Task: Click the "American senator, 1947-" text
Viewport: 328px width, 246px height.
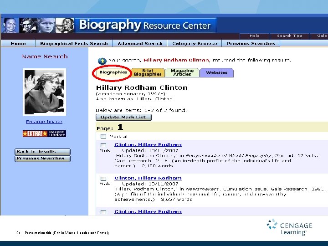Action: 131,94
